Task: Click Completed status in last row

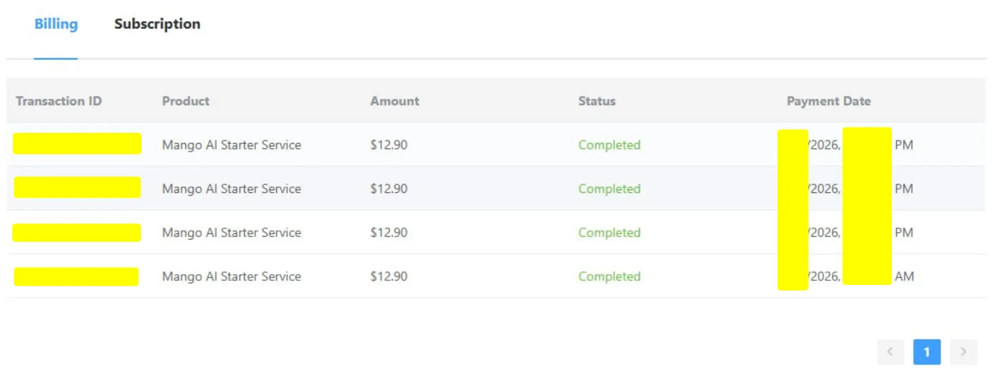Action: [x=609, y=276]
